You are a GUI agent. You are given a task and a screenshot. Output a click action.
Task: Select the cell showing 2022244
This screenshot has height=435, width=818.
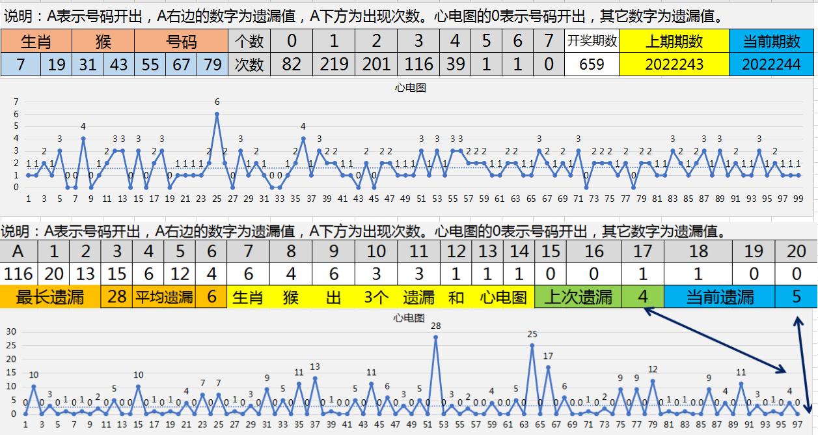(772, 64)
